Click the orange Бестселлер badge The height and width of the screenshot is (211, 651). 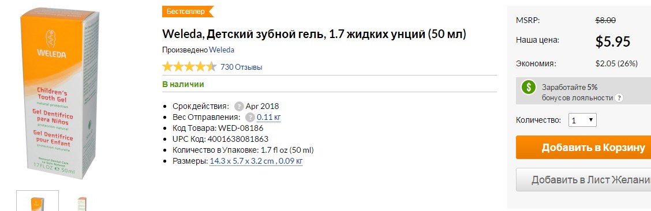[188, 11]
